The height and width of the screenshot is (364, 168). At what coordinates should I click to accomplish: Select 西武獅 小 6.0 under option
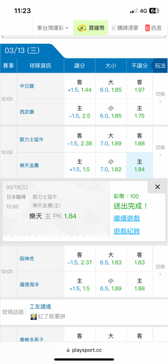(x=111, y=112)
